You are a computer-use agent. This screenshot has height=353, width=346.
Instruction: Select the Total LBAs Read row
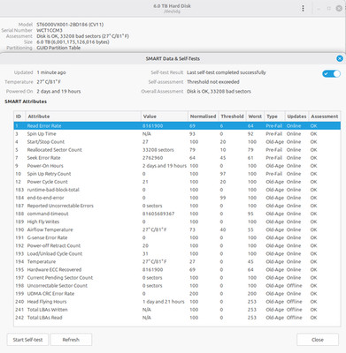[177, 318]
